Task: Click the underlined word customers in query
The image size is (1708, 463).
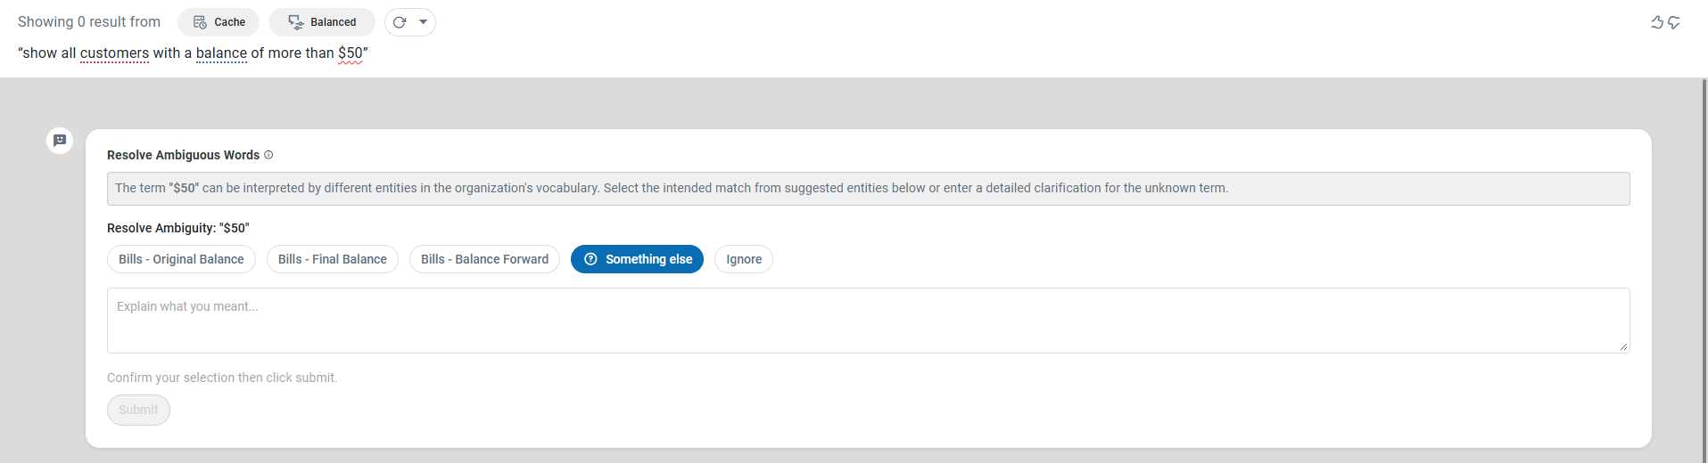Action: (x=114, y=53)
